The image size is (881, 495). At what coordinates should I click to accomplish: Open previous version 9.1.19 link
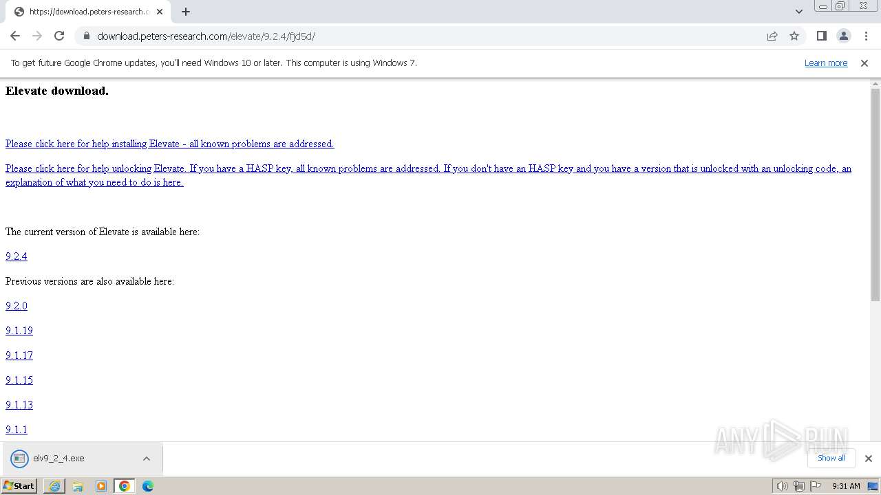click(x=19, y=331)
